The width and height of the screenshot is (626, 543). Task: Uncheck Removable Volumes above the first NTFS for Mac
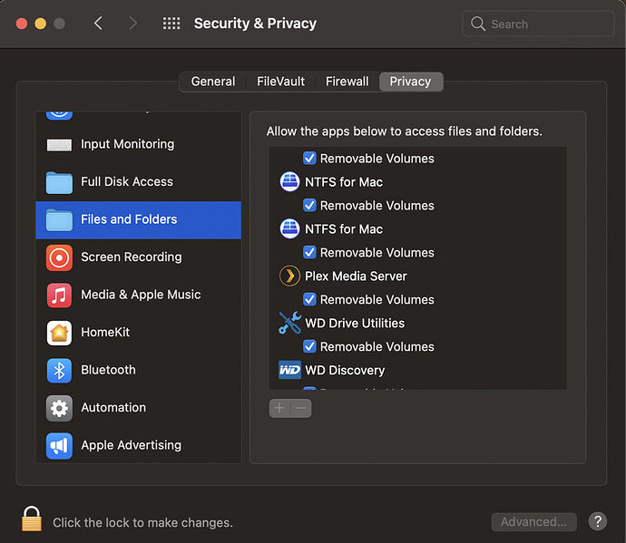click(x=309, y=159)
